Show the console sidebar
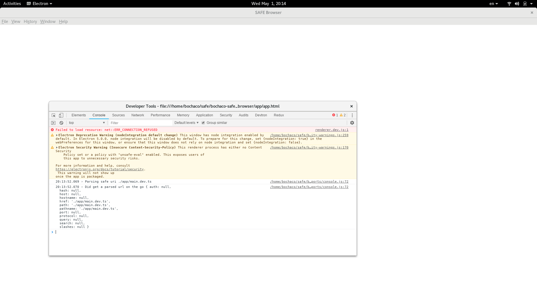 click(53, 122)
